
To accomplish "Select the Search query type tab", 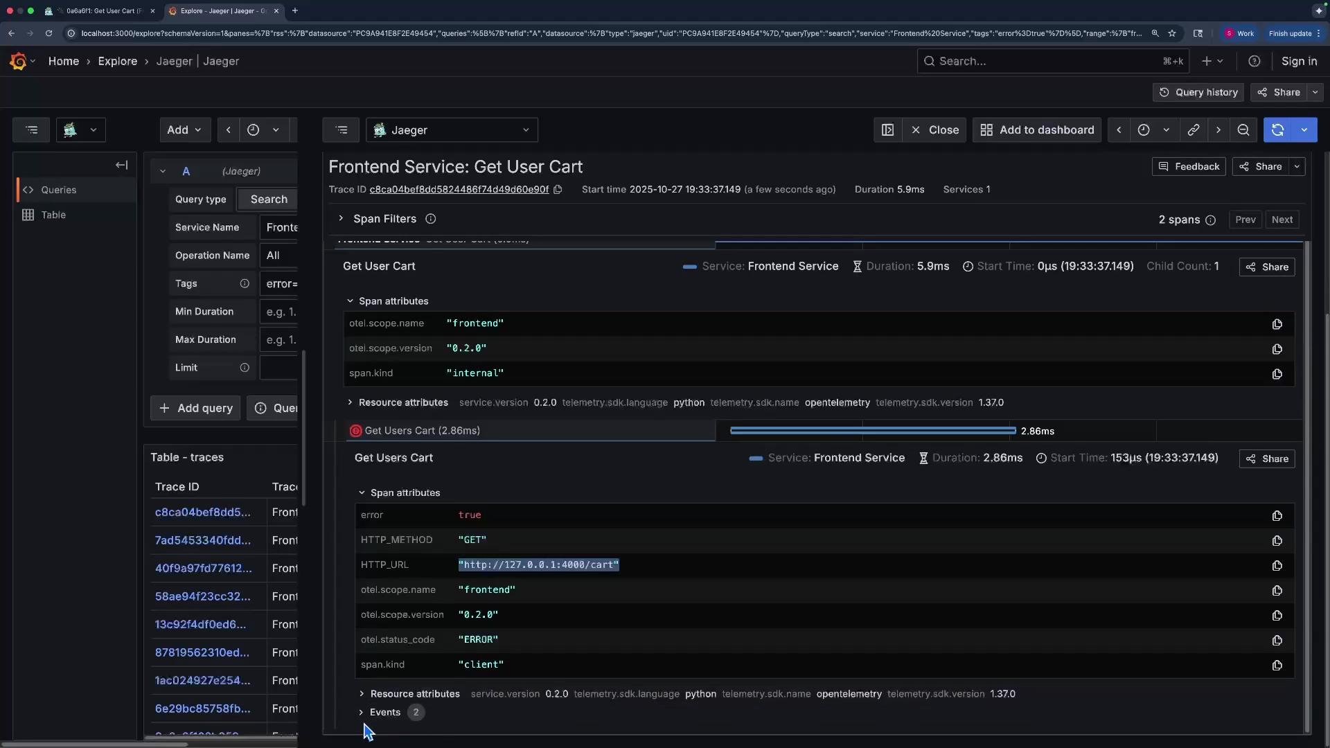I will pyautogui.click(x=269, y=199).
